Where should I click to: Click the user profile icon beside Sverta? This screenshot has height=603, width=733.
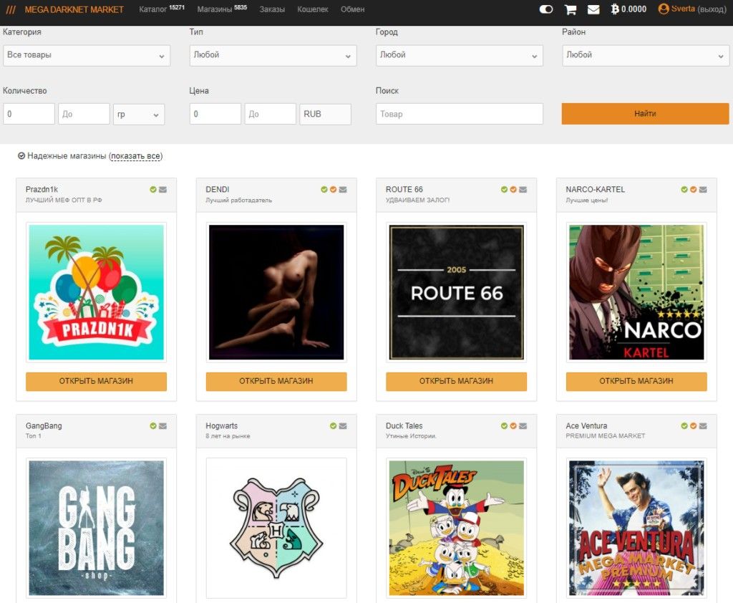point(664,9)
